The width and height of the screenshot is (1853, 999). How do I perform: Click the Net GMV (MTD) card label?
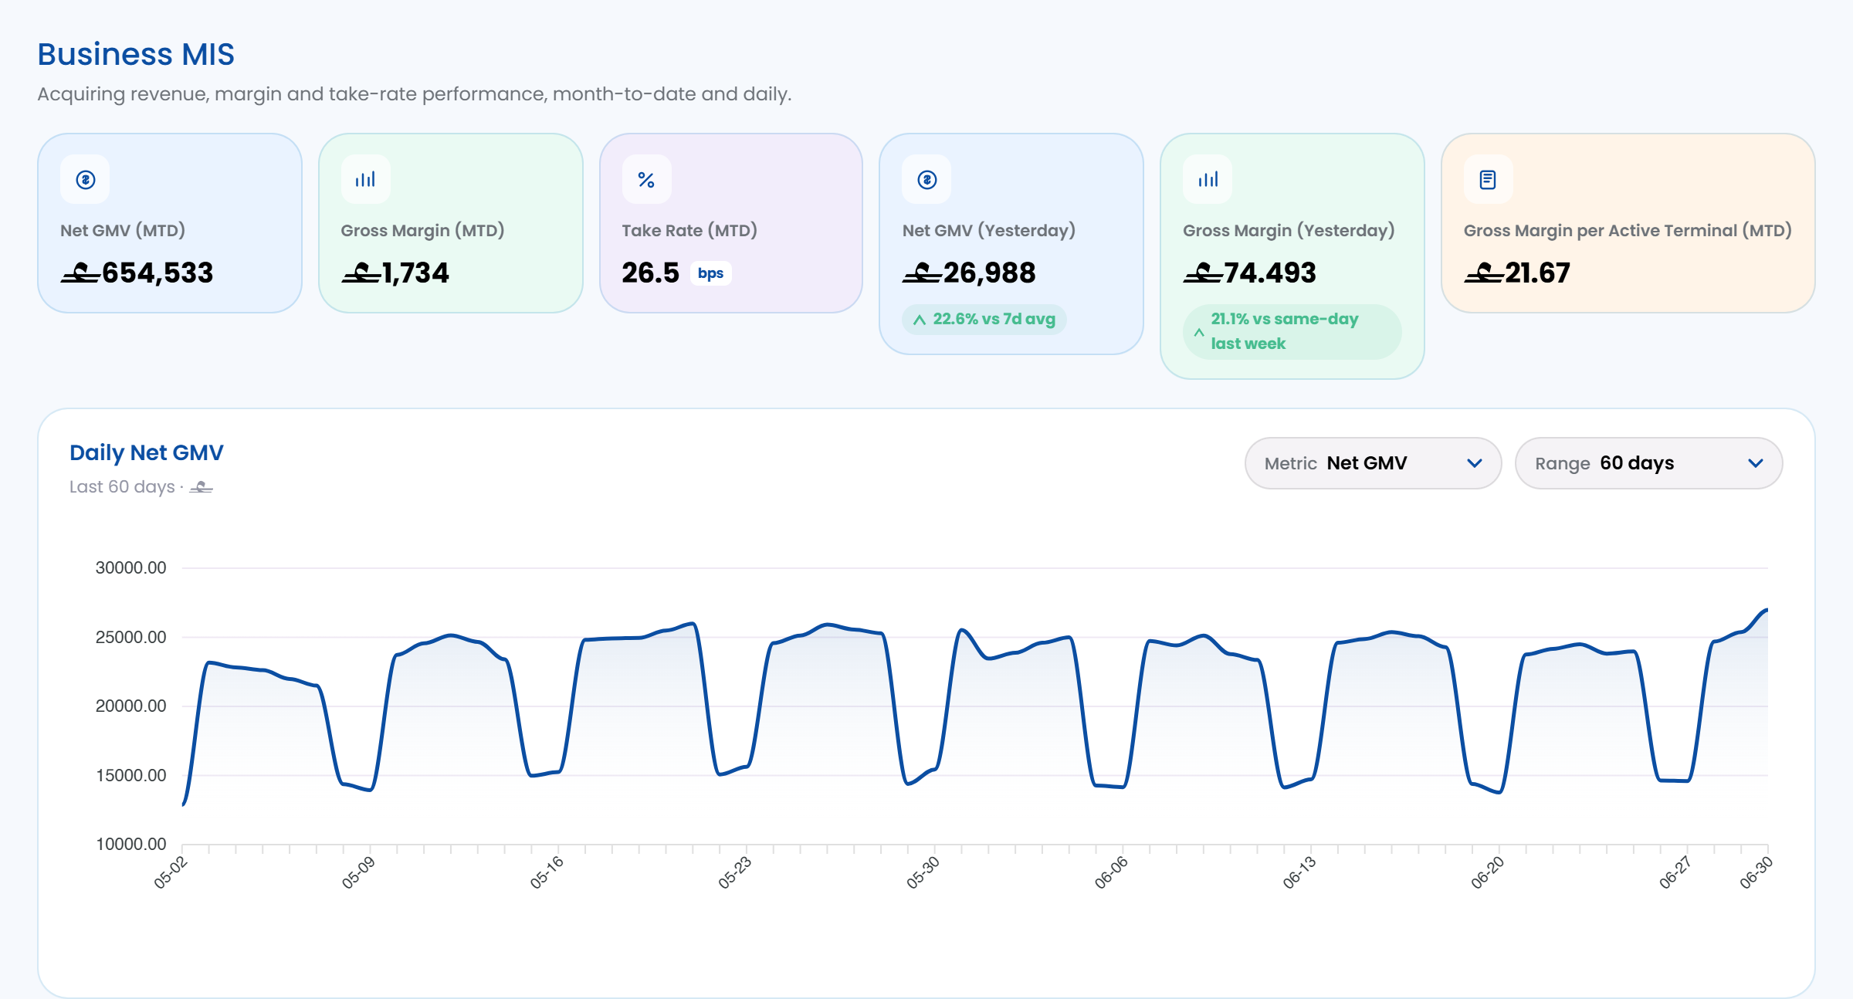[x=123, y=230]
